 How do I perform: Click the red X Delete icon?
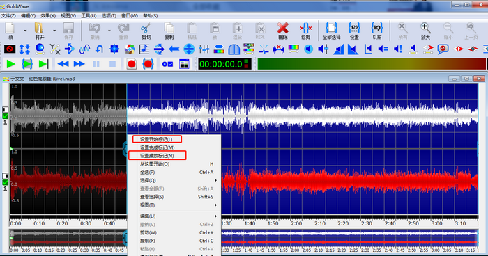click(x=282, y=29)
